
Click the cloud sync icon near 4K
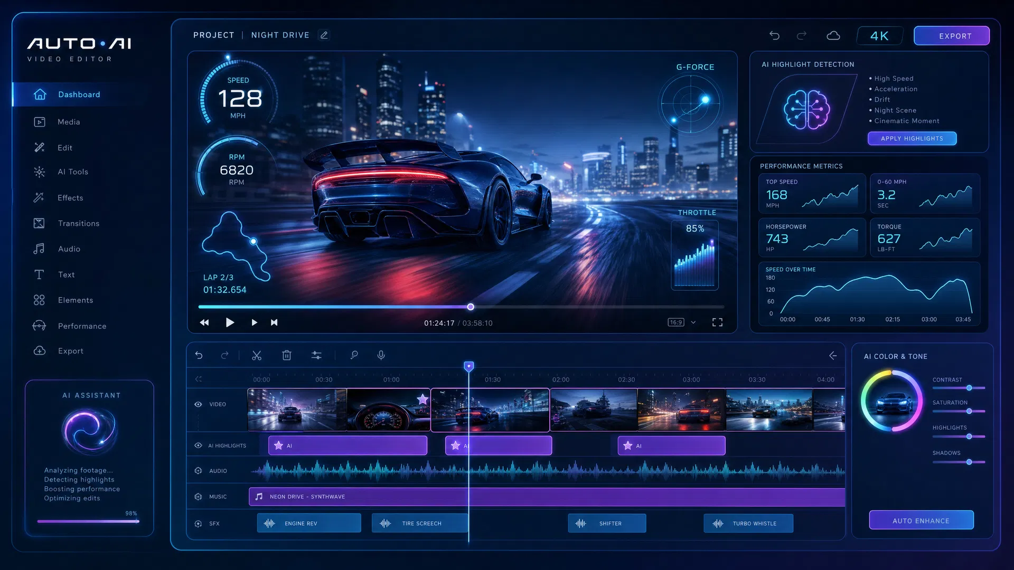(x=833, y=35)
